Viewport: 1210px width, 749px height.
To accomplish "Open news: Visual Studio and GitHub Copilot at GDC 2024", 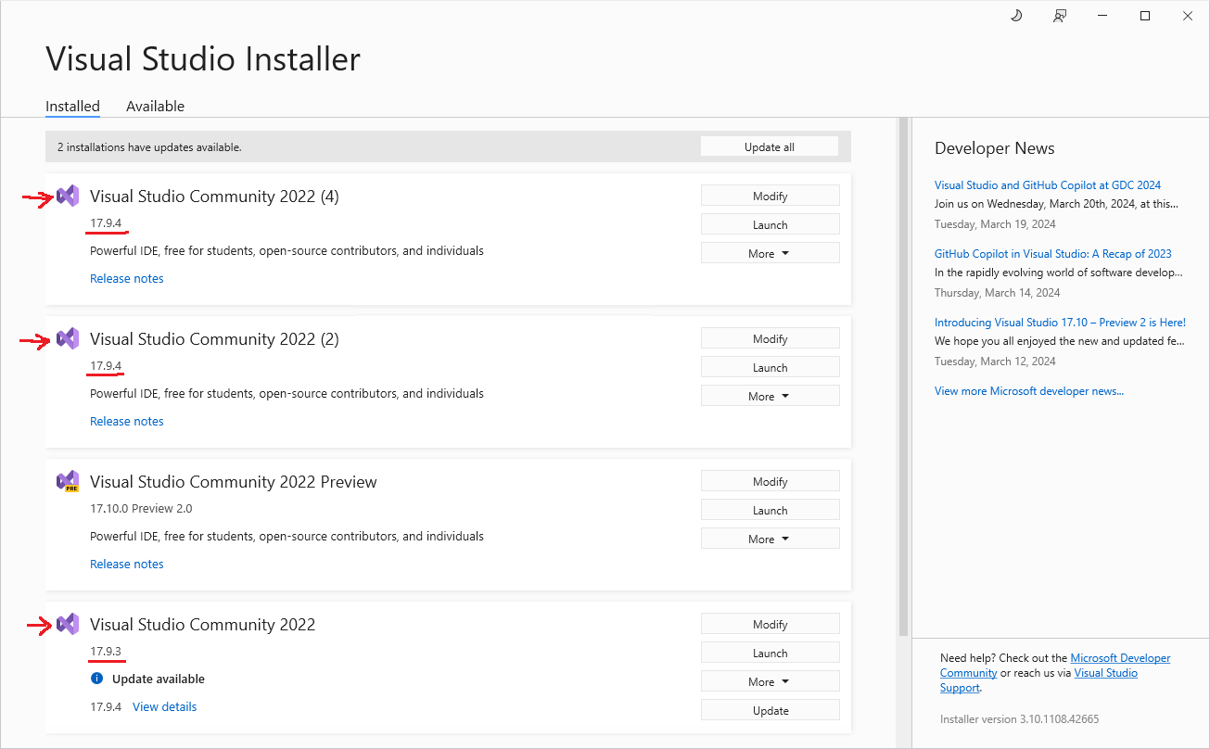I will click(1048, 184).
